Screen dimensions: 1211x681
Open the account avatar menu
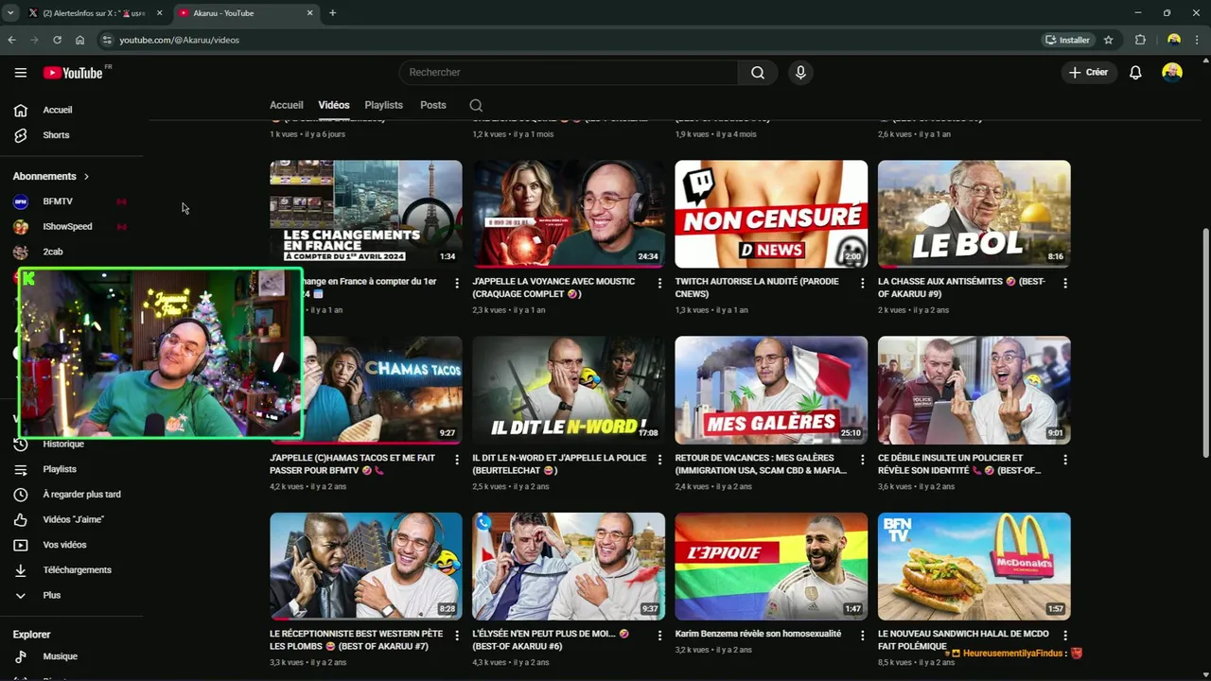[1172, 73]
